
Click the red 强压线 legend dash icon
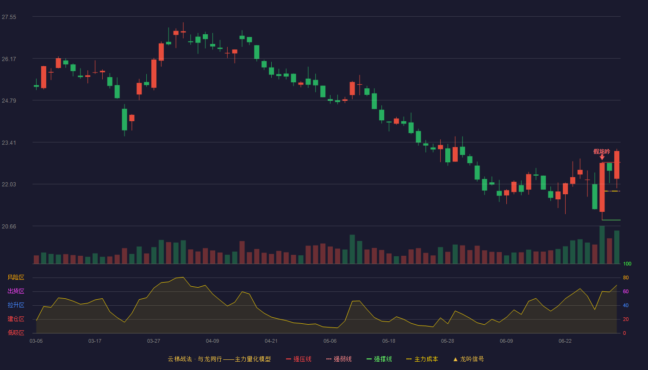[288, 359]
